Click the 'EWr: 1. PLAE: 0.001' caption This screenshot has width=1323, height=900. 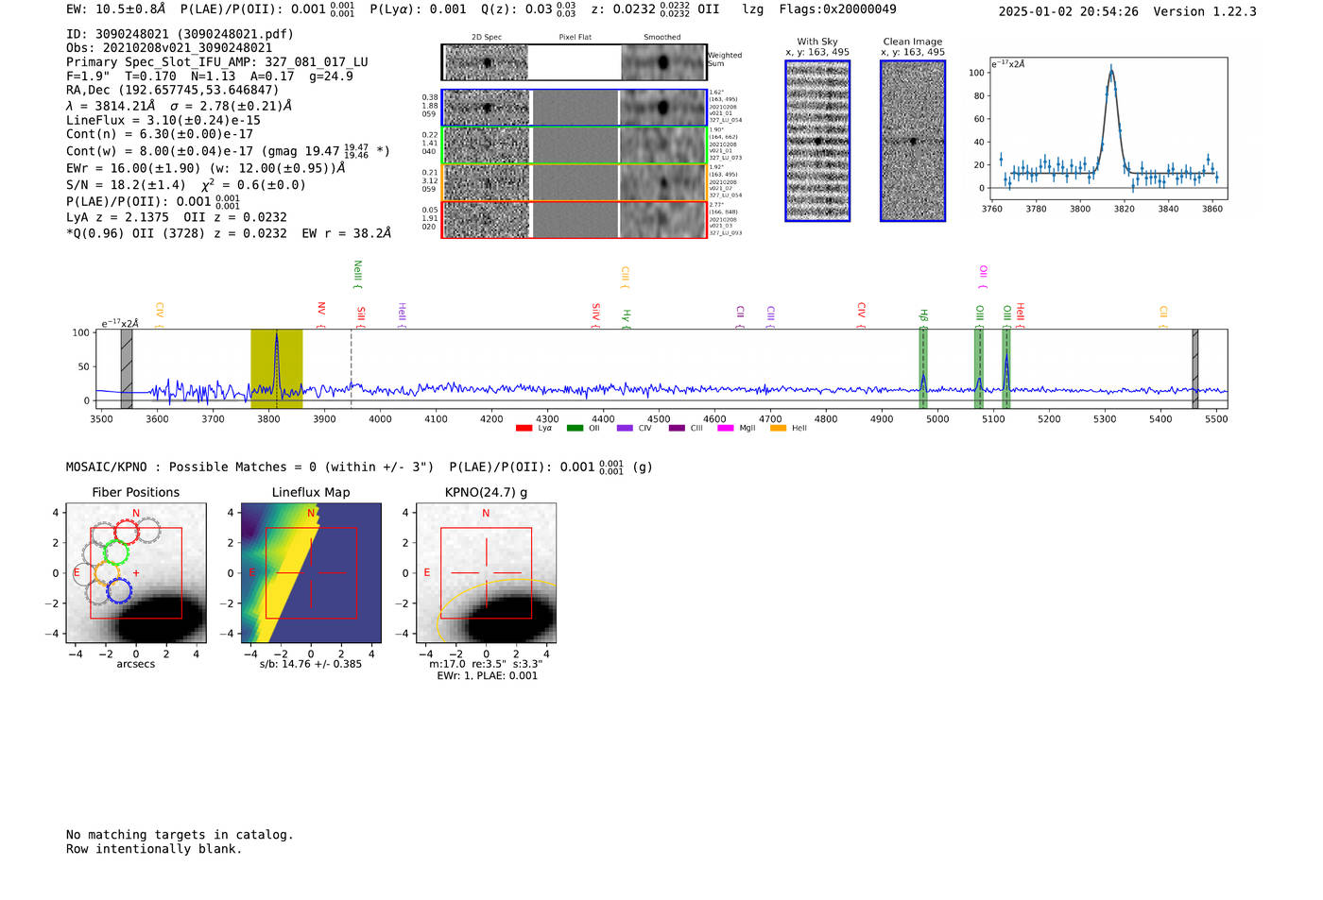pos(487,676)
